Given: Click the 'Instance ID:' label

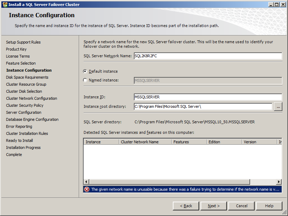Looking at the screenshot, I should [x=94, y=97].
